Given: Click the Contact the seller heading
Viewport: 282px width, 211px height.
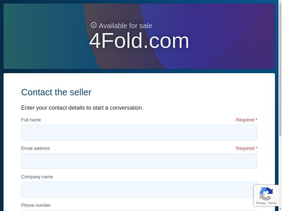Looking at the screenshot, I should pos(56,92).
